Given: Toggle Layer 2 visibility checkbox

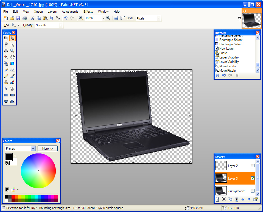Looking at the screenshot, I should point(253,166).
